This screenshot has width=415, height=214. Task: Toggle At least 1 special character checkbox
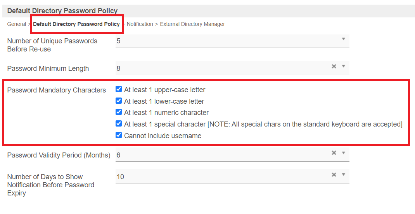(119, 124)
